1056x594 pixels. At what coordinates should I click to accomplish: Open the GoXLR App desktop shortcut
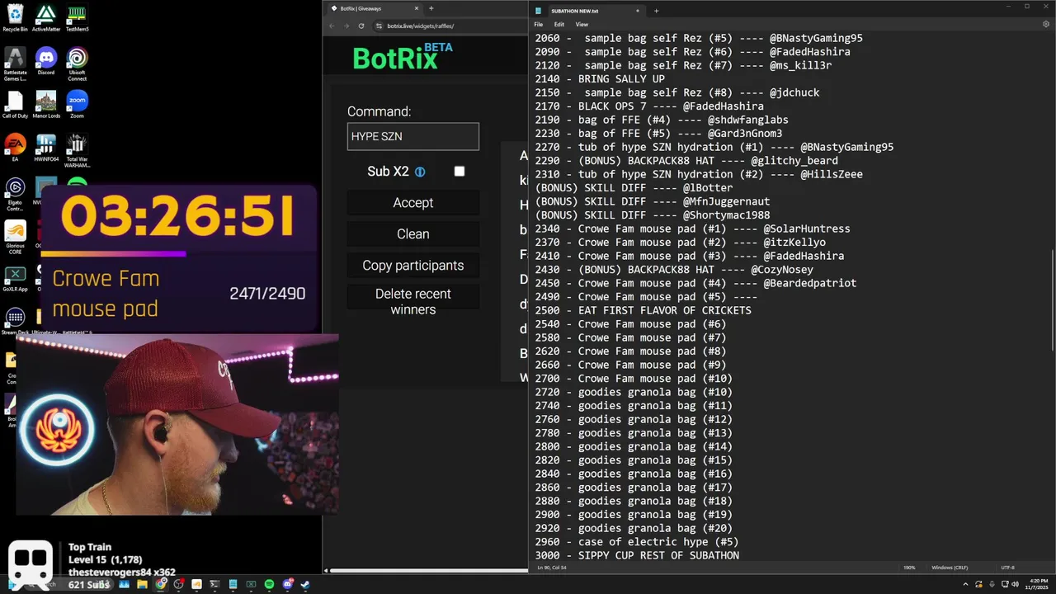(x=15, y=279)
